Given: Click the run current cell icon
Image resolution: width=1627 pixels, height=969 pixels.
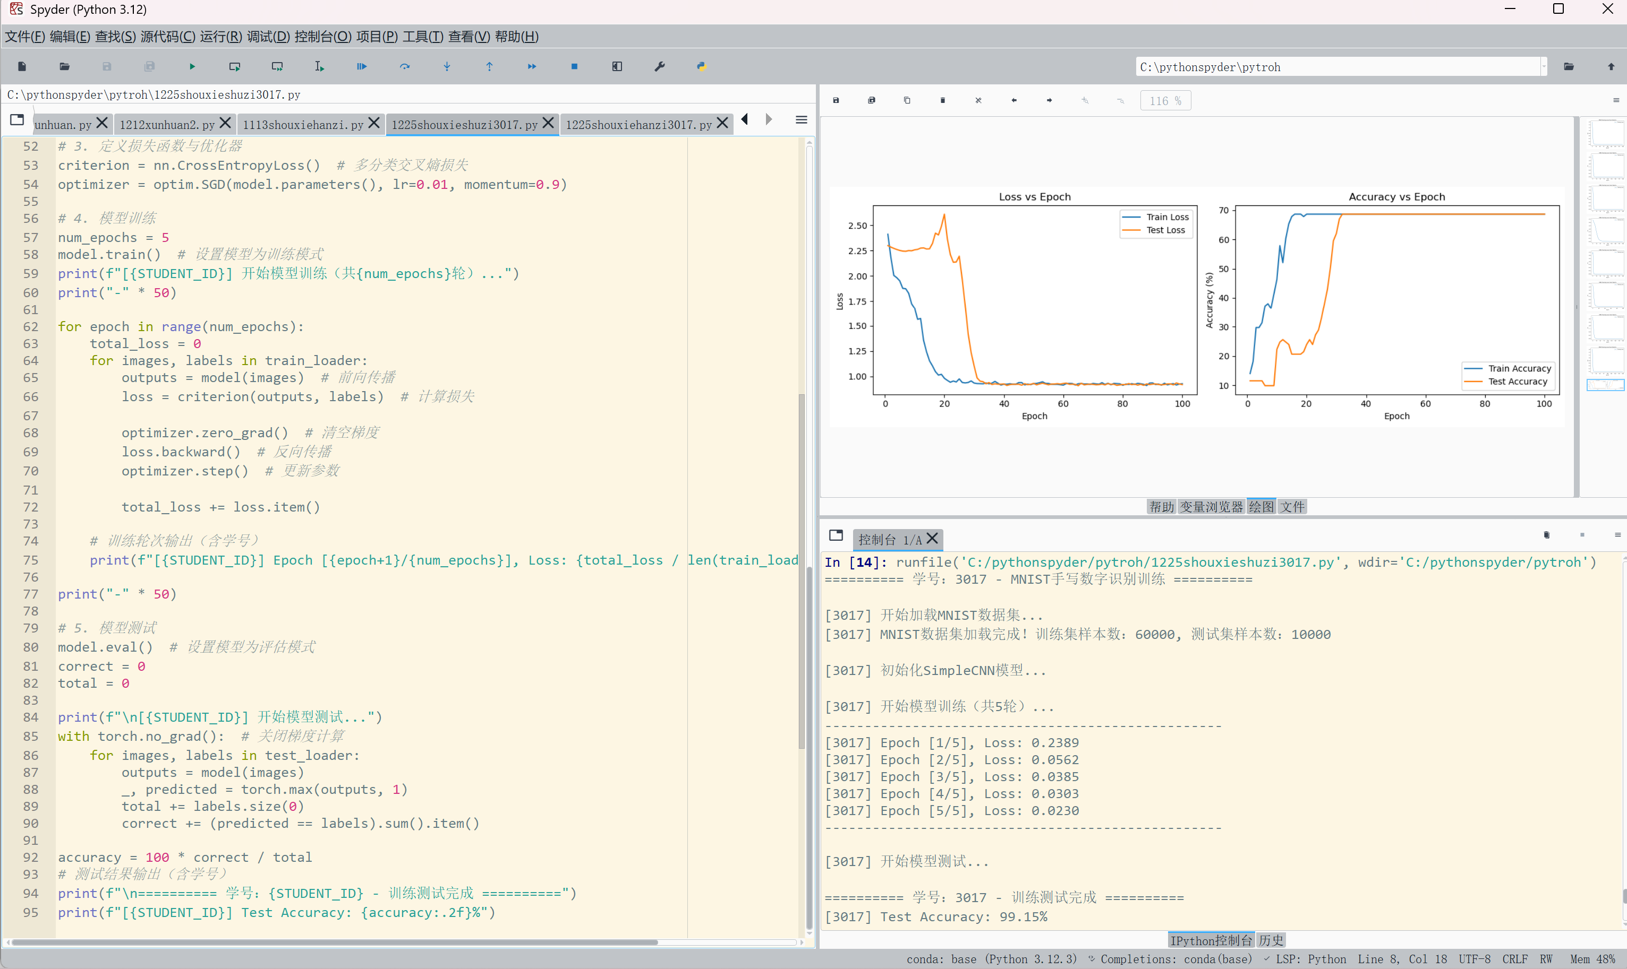Looking at the screenshot, I should point(235,67).
